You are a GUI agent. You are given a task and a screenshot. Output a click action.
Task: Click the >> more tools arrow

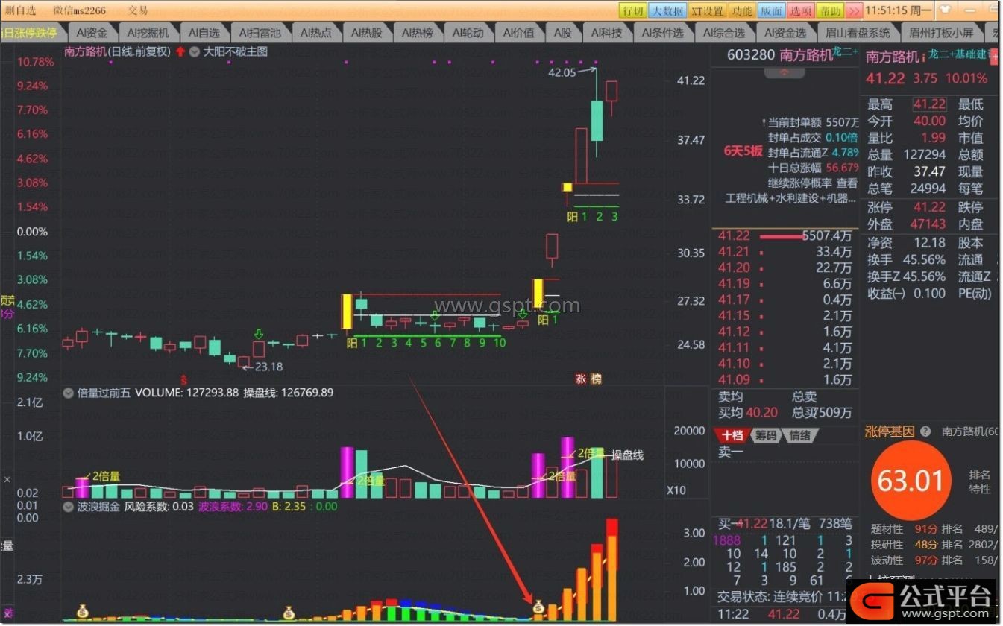(x=854, y=10)
